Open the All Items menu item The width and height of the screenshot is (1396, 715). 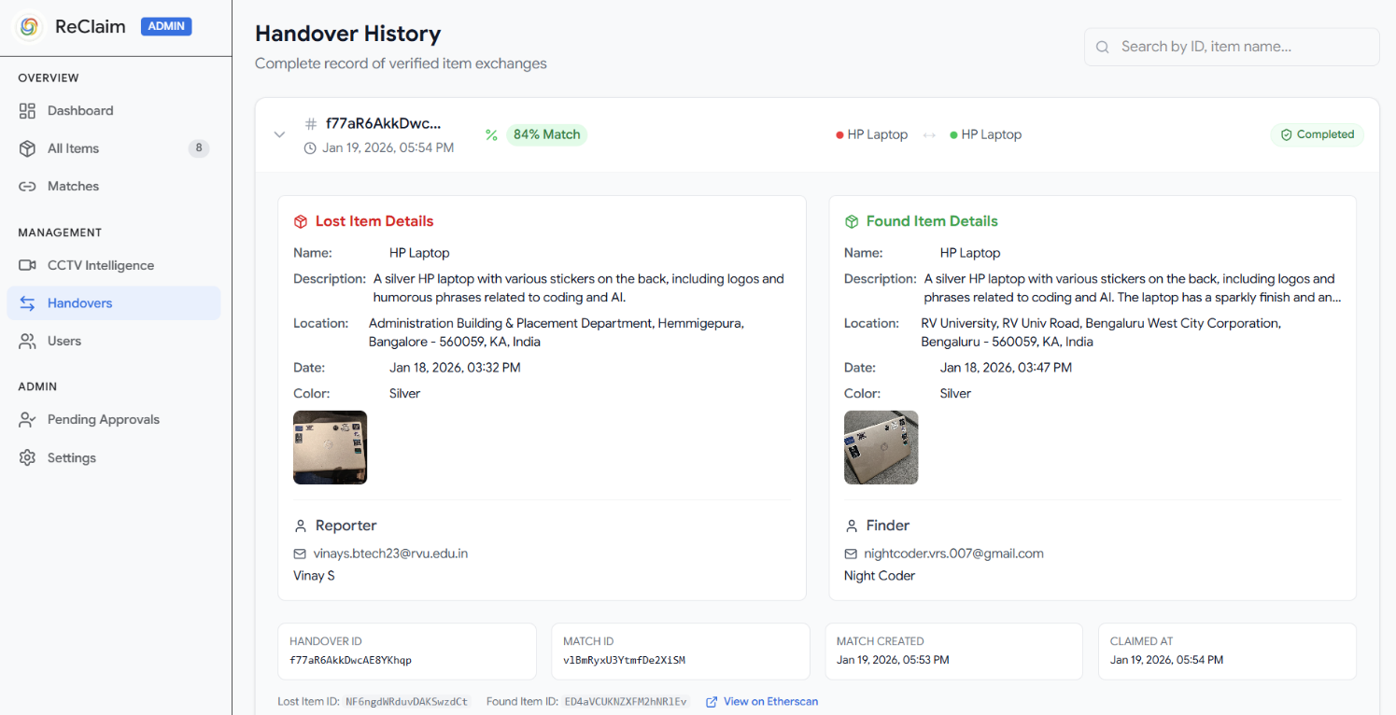point(114,148)
